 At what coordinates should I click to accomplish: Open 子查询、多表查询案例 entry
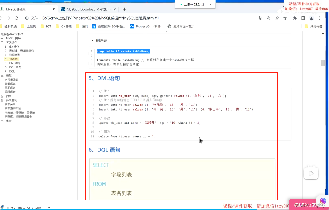click(18, 117)
